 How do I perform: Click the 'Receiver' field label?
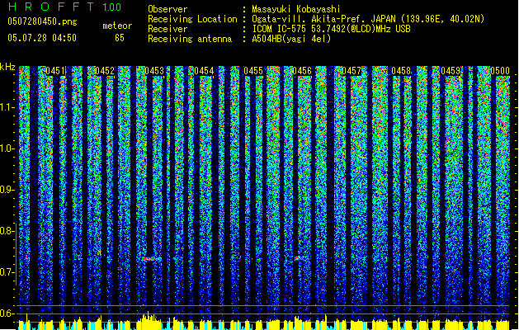point(167,29)
